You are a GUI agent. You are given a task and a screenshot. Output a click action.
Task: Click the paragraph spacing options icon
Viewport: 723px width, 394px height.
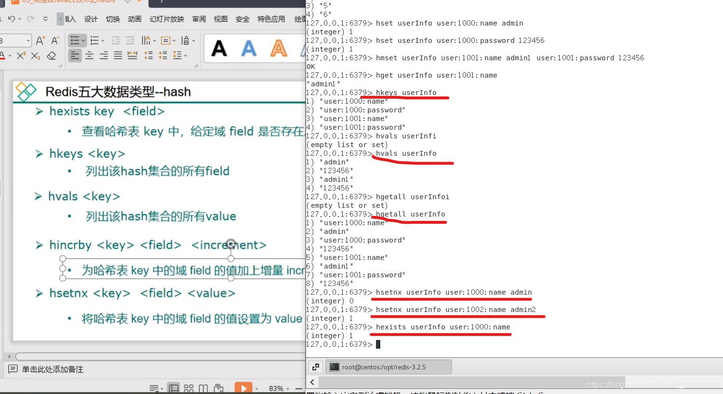(177, 55)
